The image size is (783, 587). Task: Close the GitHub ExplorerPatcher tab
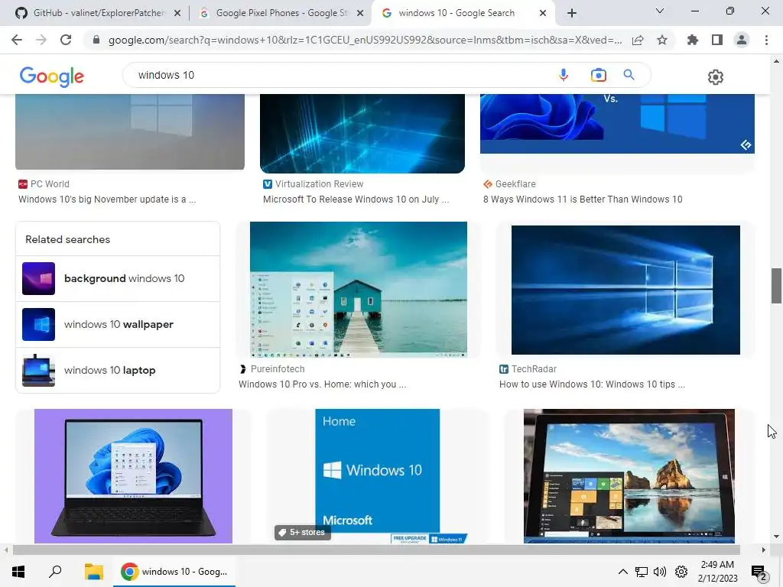[x=177, y=14]
